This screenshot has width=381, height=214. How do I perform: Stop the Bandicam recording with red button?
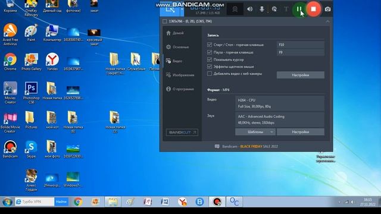coord(314,10)
